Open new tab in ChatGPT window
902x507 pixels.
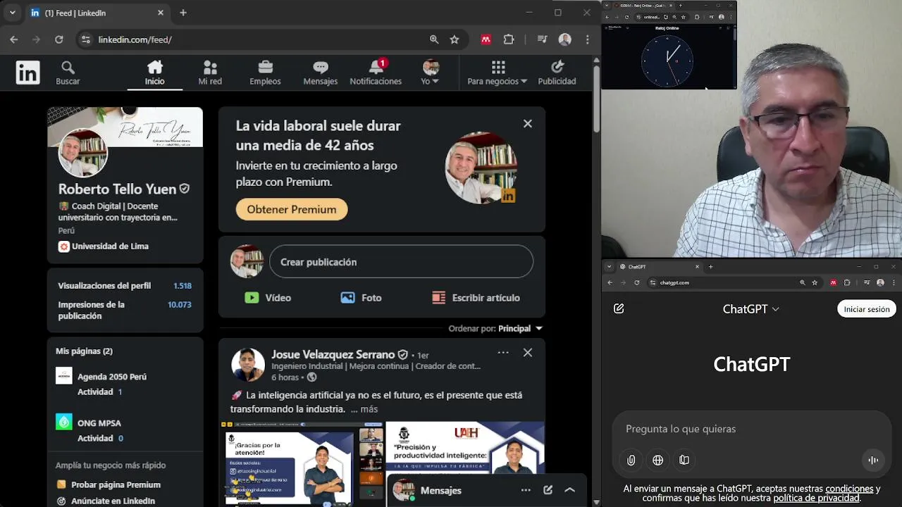click(710, 267)
